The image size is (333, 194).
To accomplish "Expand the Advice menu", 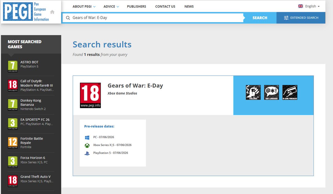I will (x=111, y=6).
